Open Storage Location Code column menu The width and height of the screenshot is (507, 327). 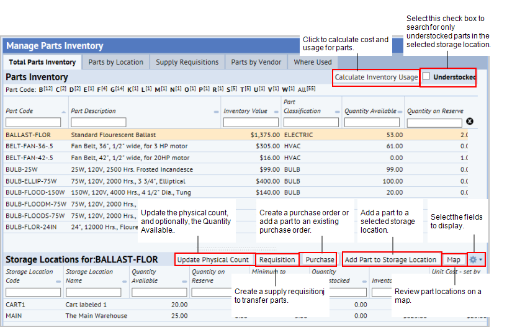coord(58,282)
